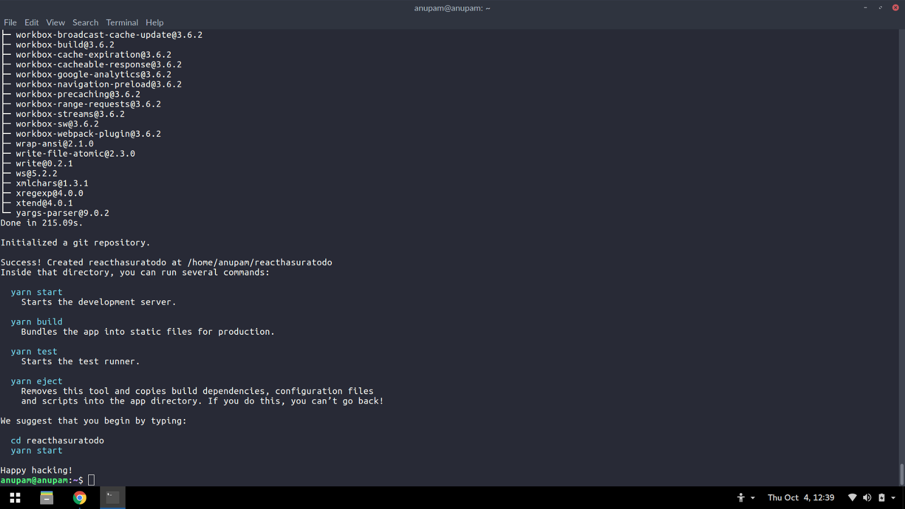
Task: Minimize the terminal window
Action: 865,8
